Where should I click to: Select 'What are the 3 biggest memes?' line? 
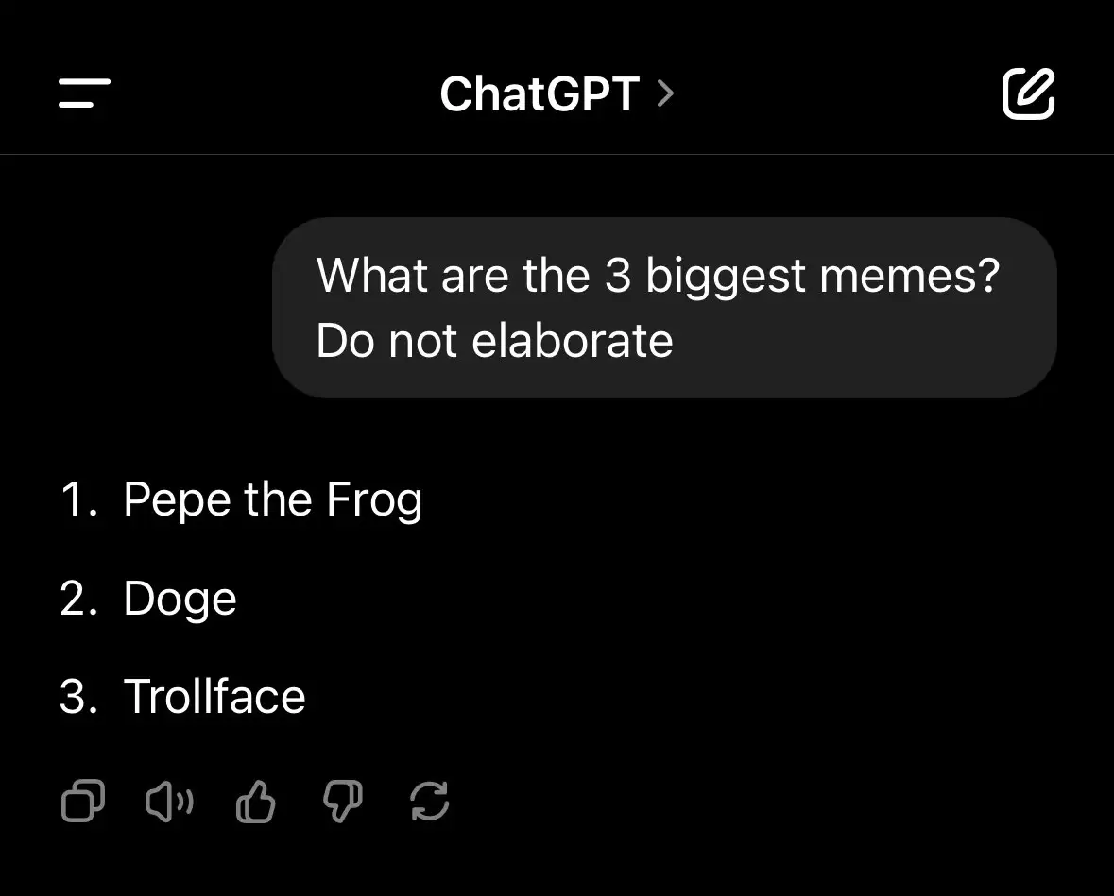tap(658, 276)
